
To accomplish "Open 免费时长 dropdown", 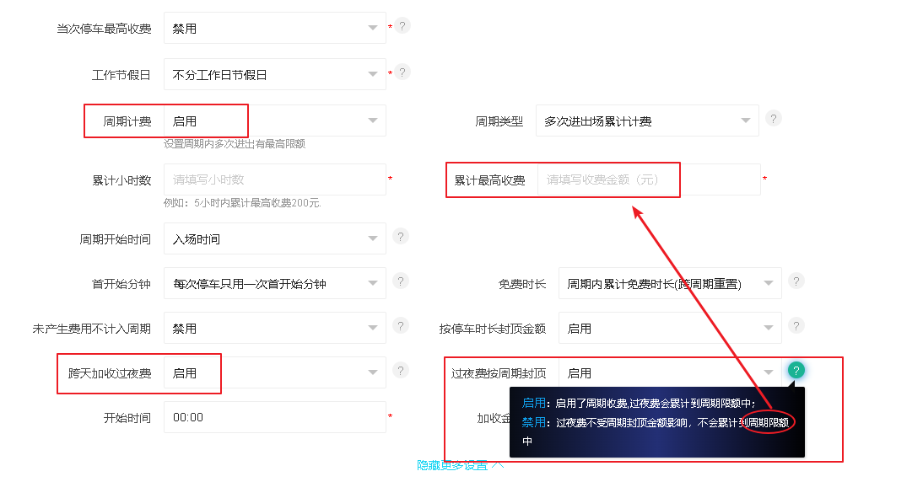I will 670,283.
